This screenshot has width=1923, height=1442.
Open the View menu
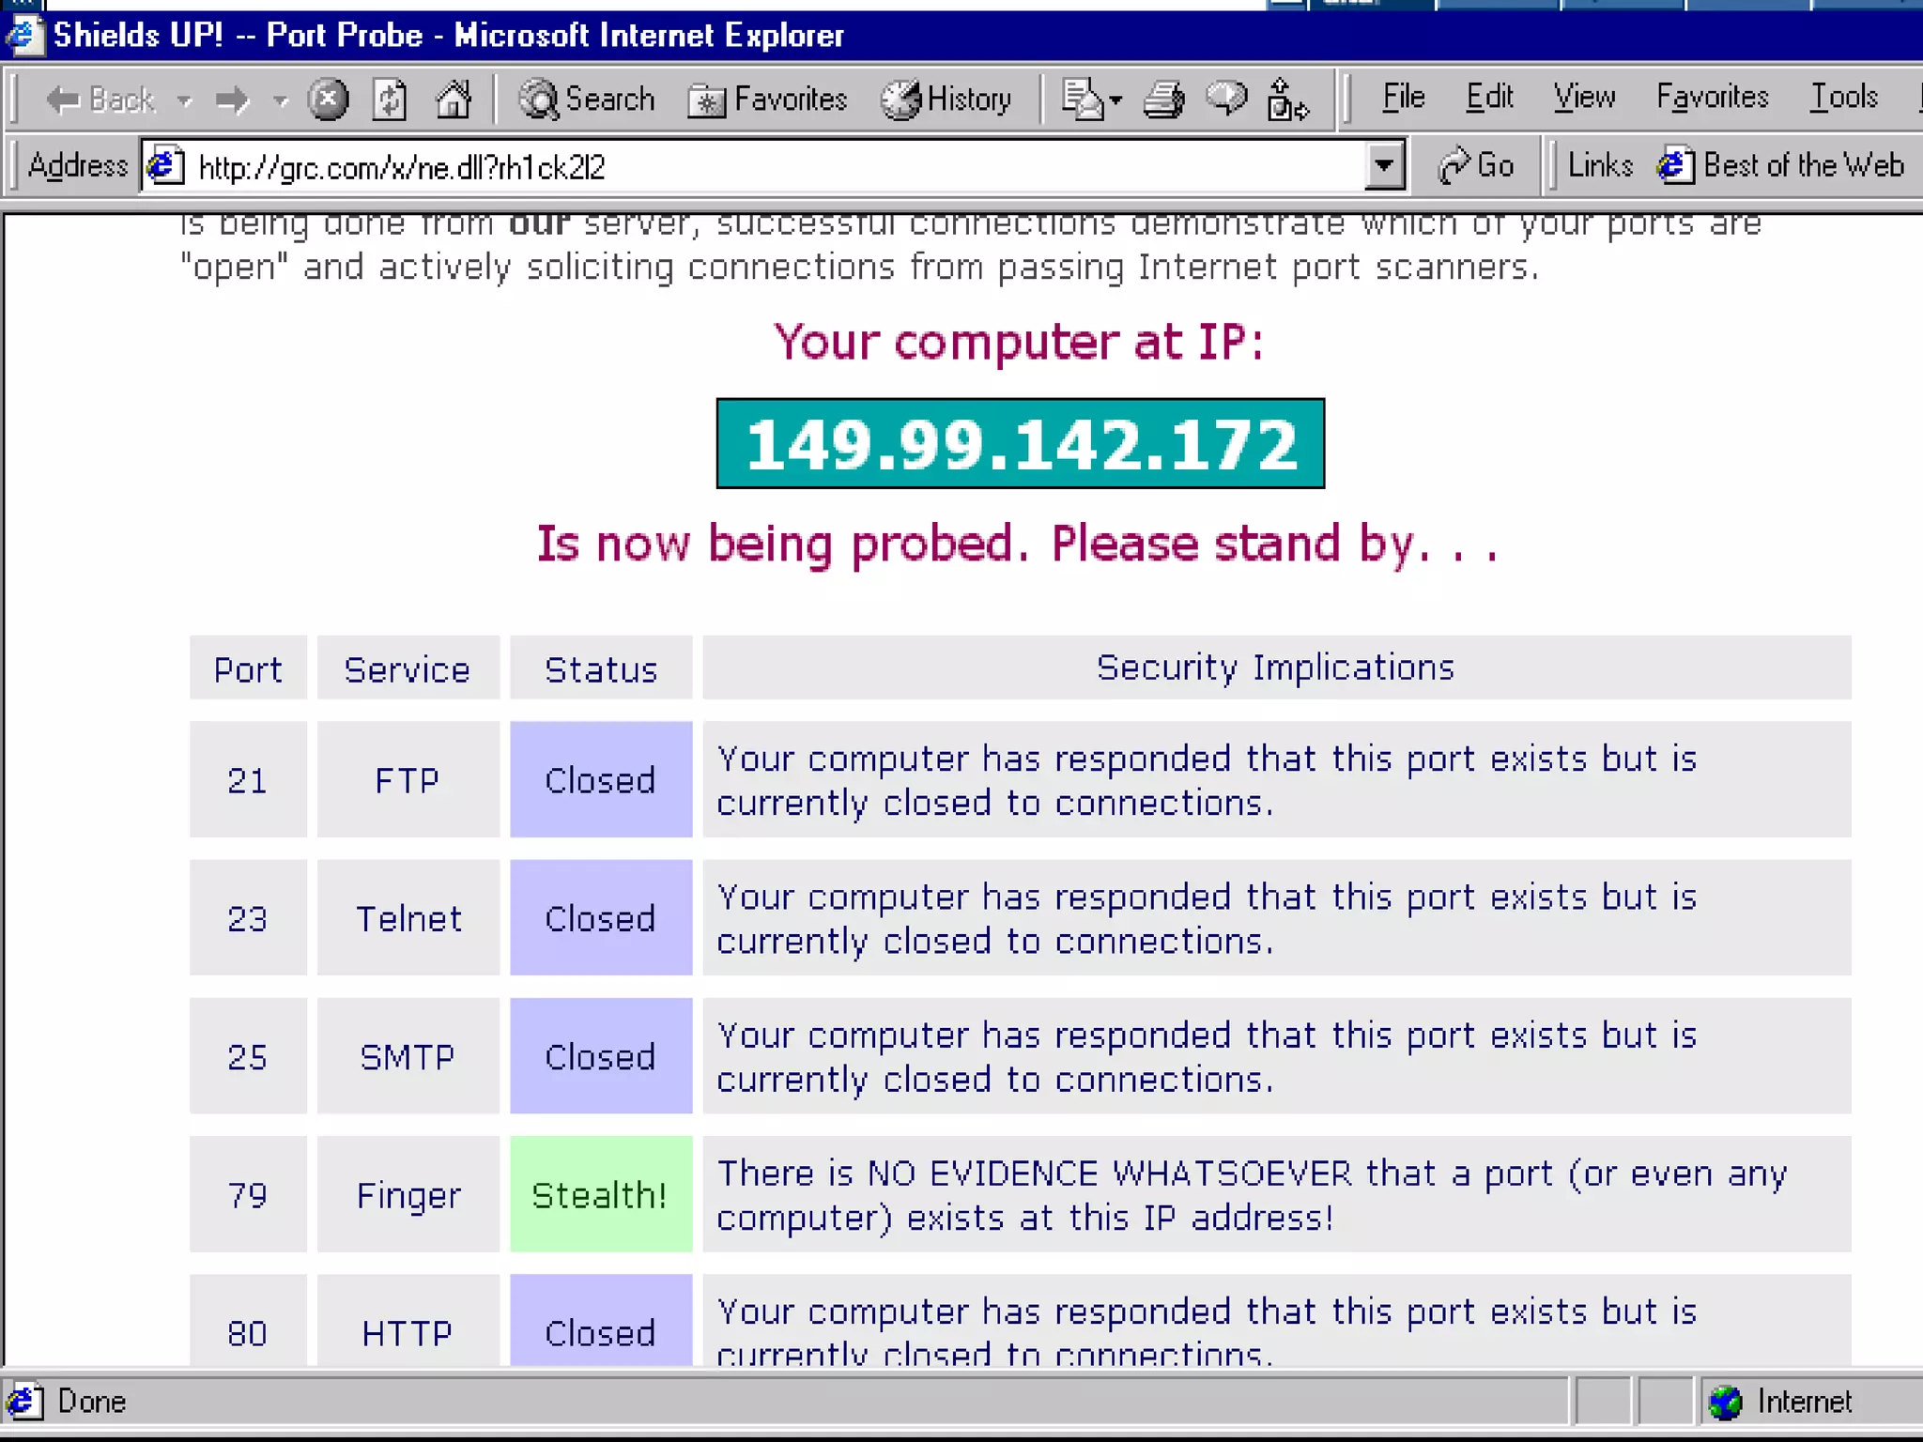click(1583, 98)
